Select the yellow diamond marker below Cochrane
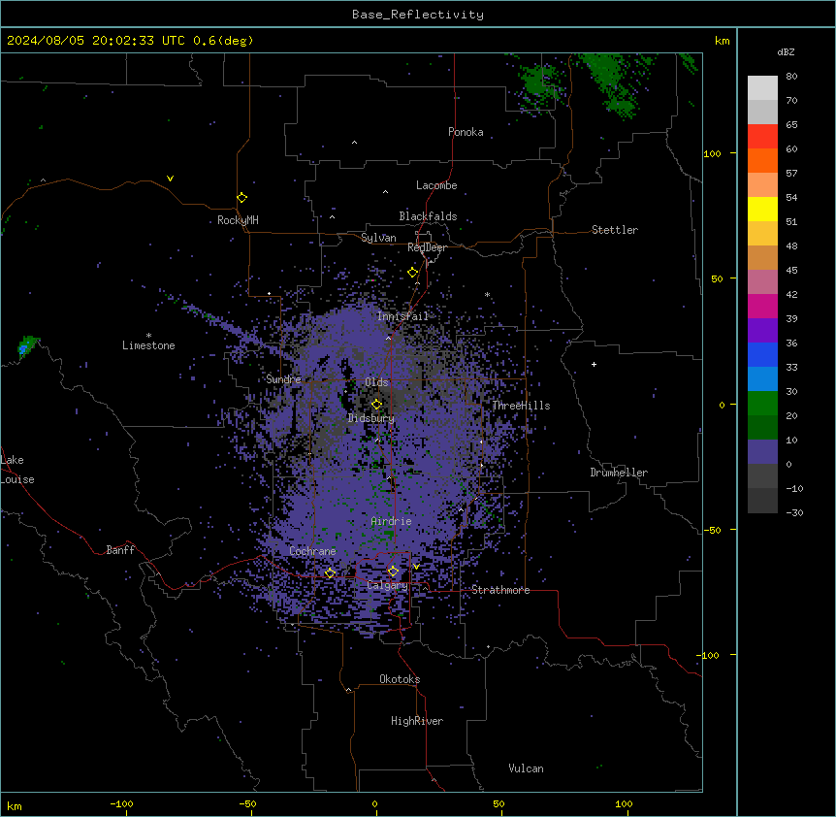 pos(330,573)
